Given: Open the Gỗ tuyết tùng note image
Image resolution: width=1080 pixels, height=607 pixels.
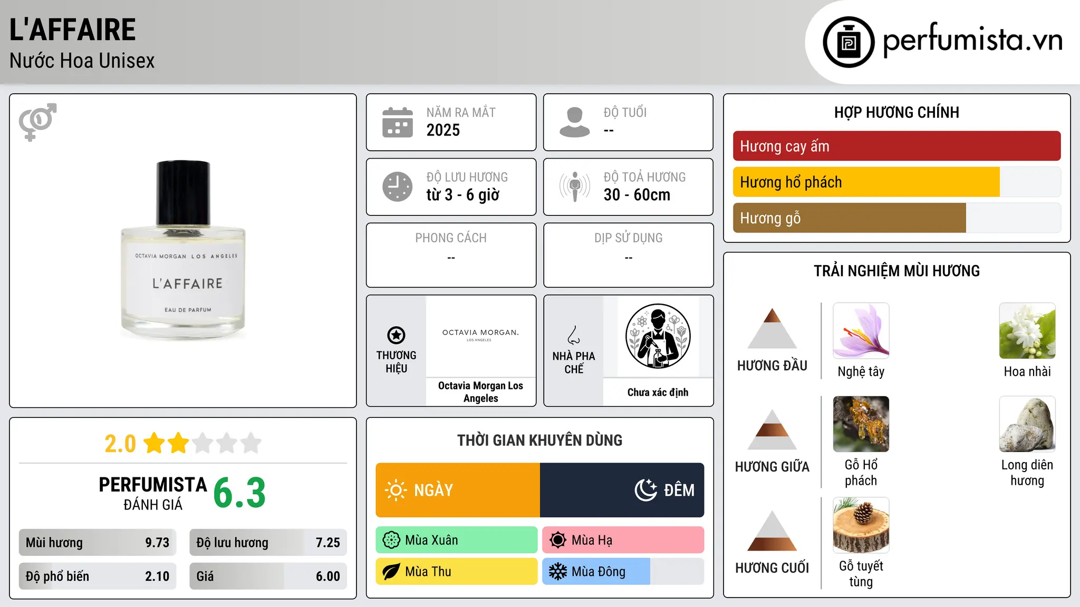Looking at the screenshot, I should pyautogui.click(x=861, y=525).
